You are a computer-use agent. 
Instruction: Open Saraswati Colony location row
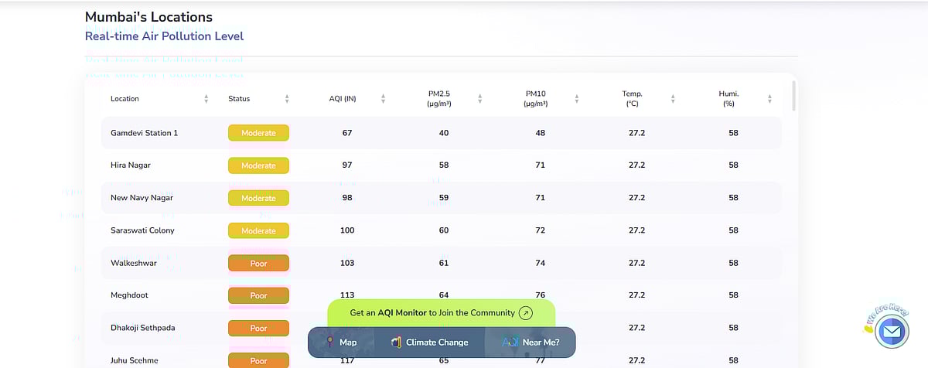tap(142, 230)
